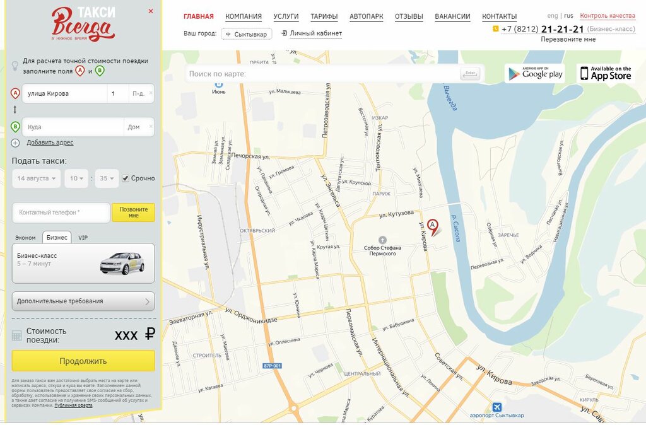Click the Печорская ул. label on map

250,156
